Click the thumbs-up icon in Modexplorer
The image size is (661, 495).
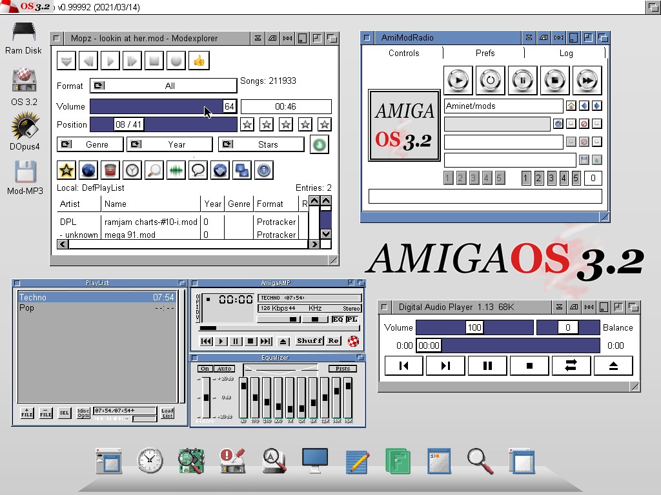coord(199,61)
